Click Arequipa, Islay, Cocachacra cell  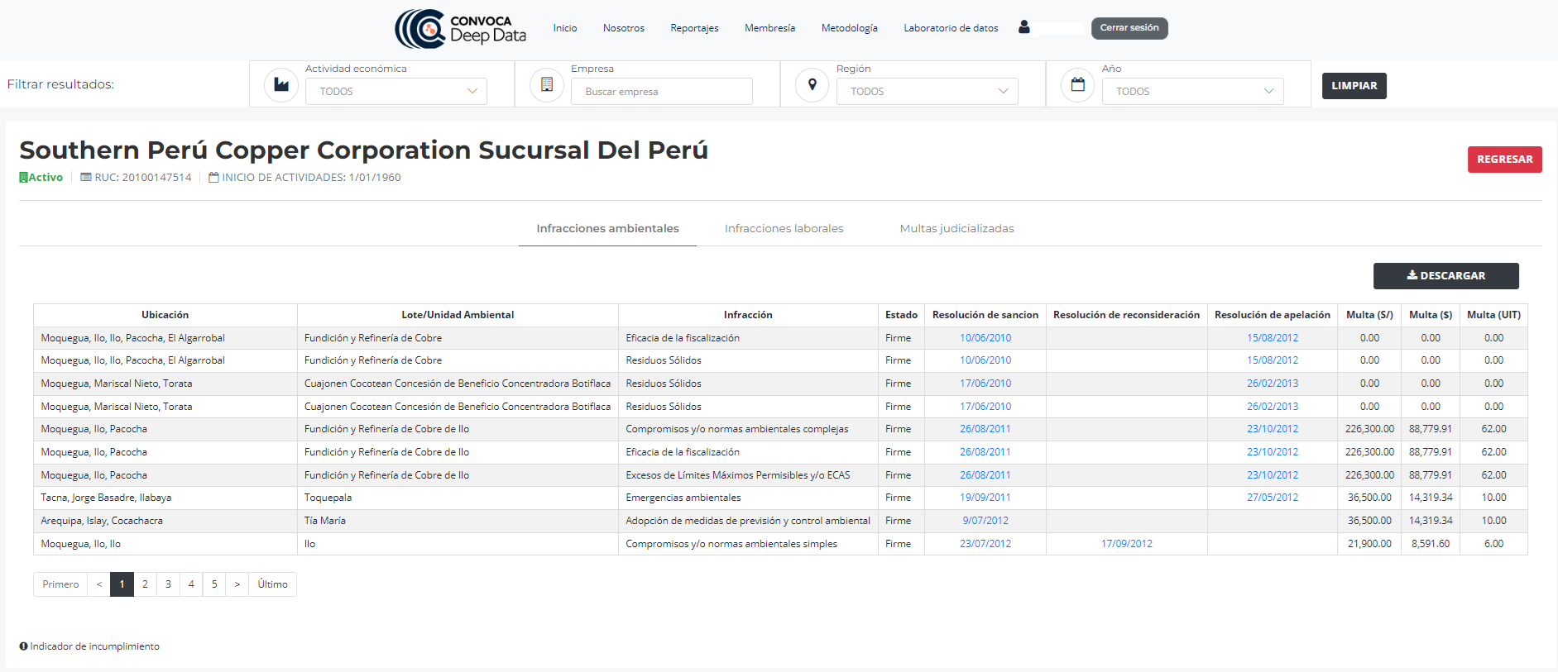[x=165, y=521]
